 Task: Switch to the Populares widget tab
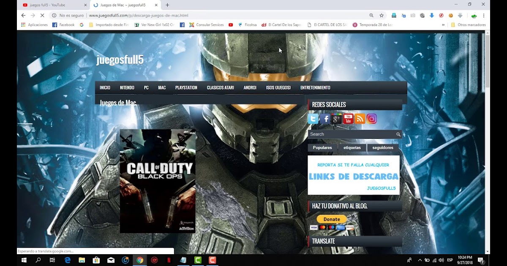tap(322, 148)
